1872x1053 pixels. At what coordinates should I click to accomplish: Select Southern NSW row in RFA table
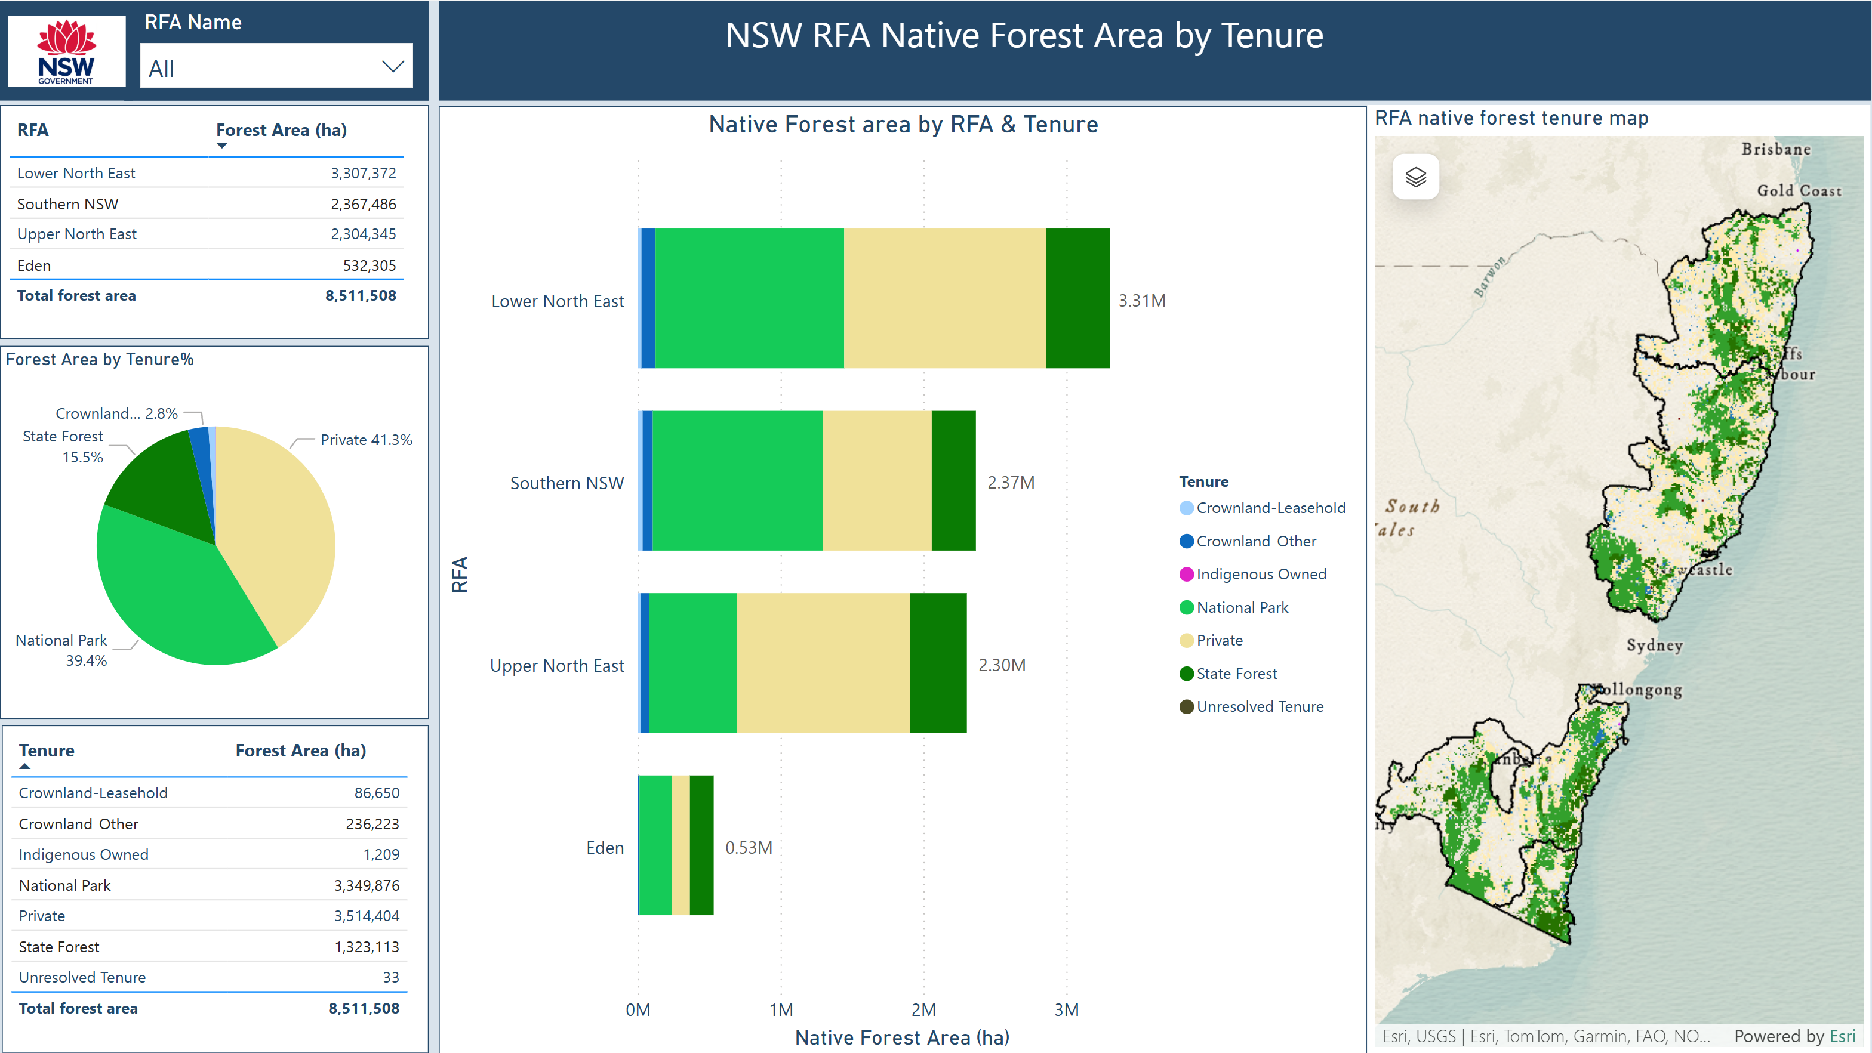207,204
